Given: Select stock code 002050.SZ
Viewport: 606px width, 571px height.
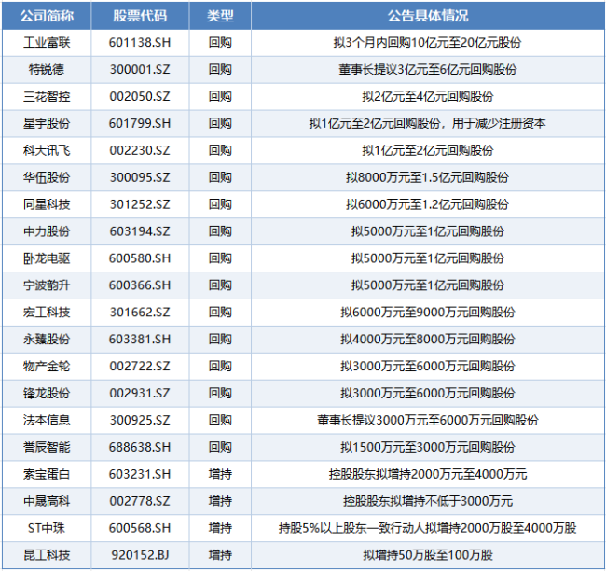Looking at the screenshot, I should point(140,96).
